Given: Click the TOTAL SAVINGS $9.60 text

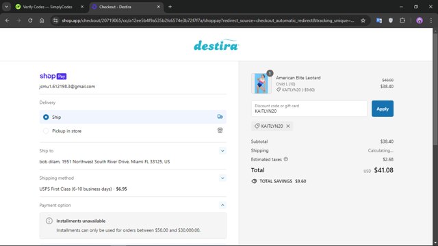Looking at the screenshot, I should [x=283, y=181].
